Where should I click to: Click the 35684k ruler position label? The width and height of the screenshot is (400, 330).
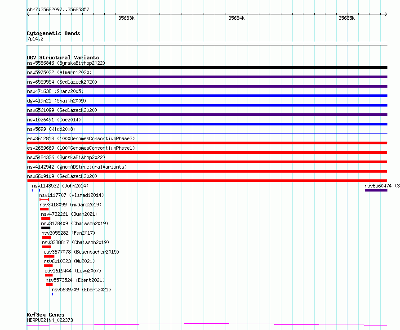pos(236,18)
